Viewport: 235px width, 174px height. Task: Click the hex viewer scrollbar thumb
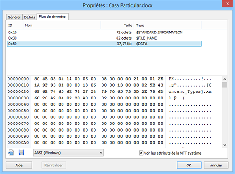click(x=225, y=84)
